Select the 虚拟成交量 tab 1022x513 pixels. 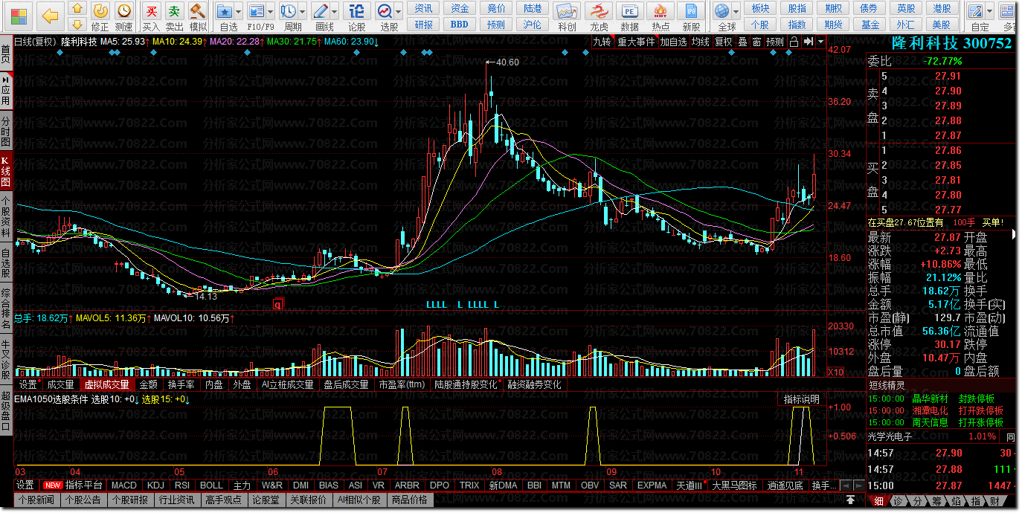pos(106,384)
